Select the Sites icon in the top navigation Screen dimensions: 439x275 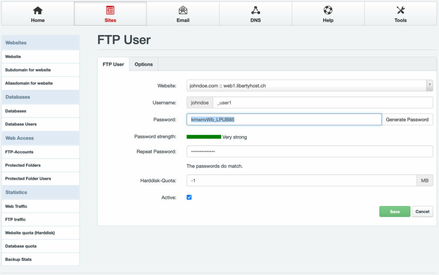click(110, 13)
